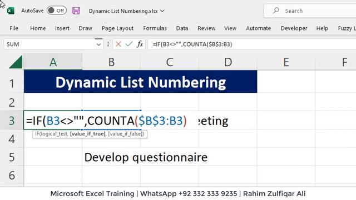The height and width of the screenshot is (200, 356).
Task: Select column A header
Action: [x=53, y=62]
